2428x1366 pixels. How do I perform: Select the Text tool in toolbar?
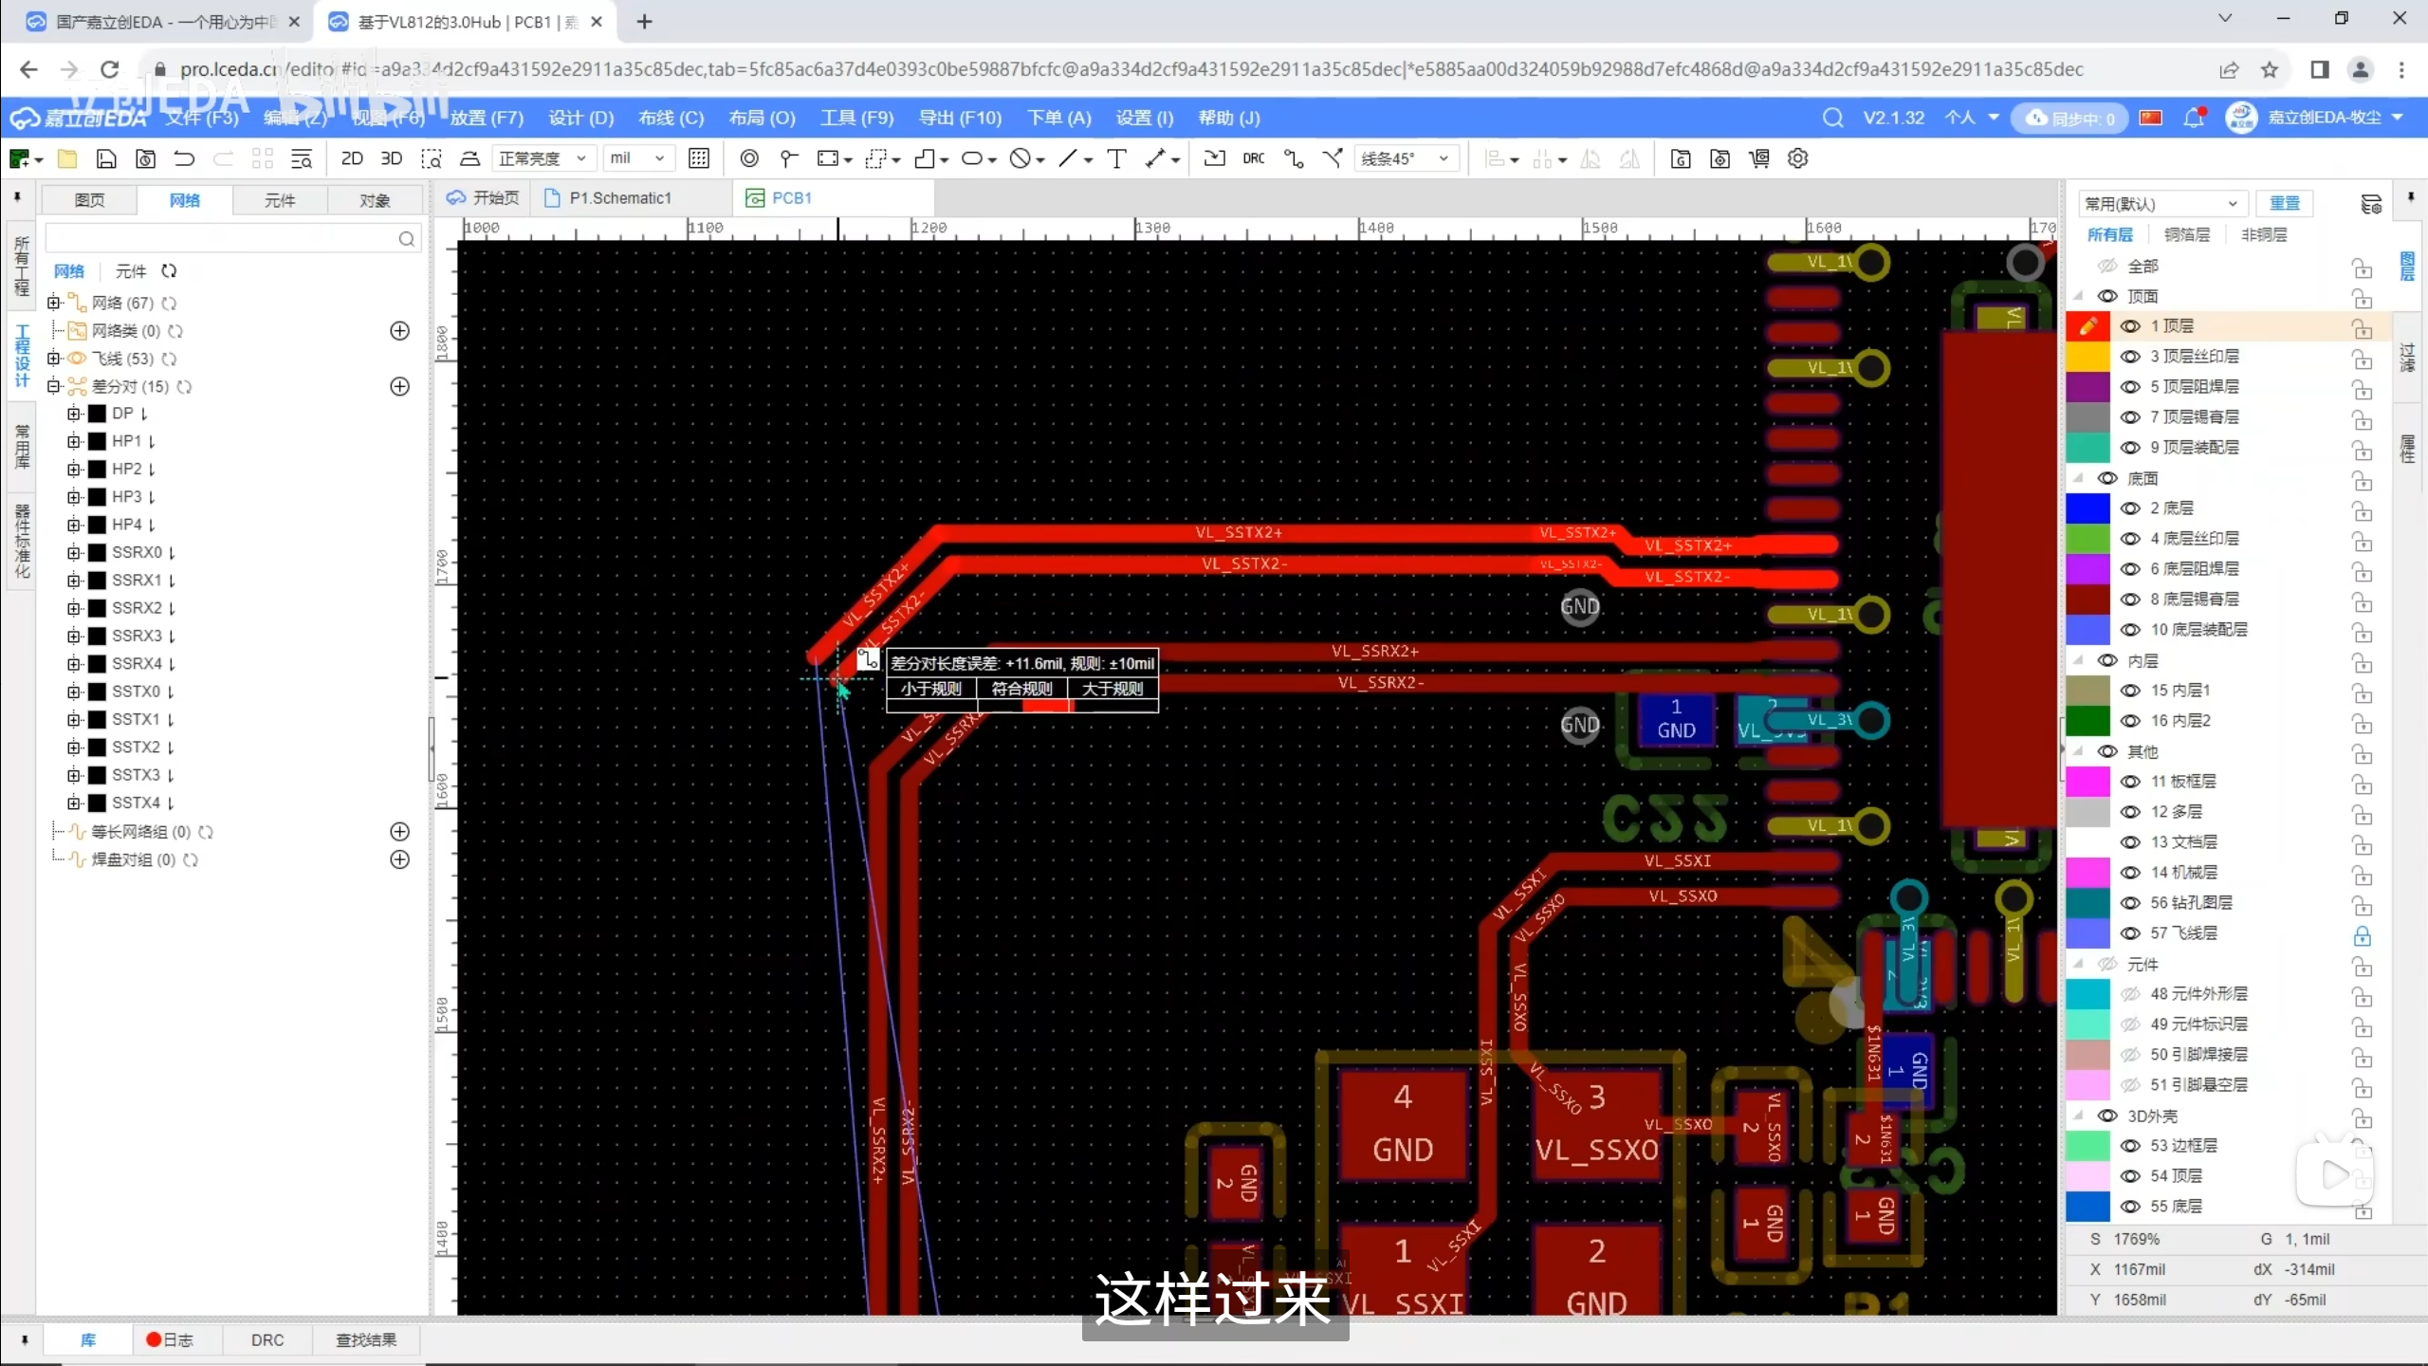[x=1117, y=158]
